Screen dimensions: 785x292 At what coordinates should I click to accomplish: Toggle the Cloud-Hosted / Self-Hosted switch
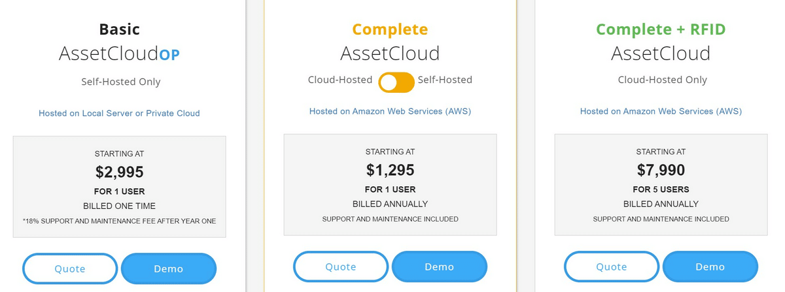396,82
